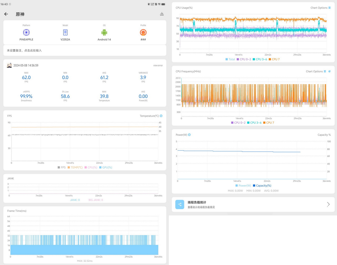Viewport: 337px width, 265px height.
Task: Click the session date 2024-05-08 14:56:59
Action: [26, 65]
